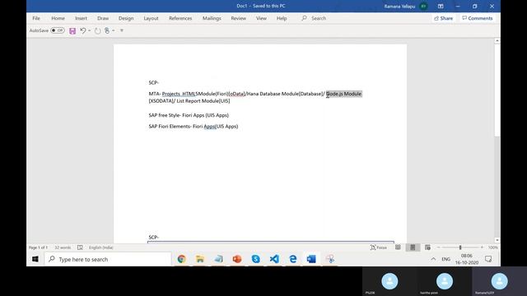Click the Windows Start button
Screen dimensions: 527x296
[x=35, y=259]
